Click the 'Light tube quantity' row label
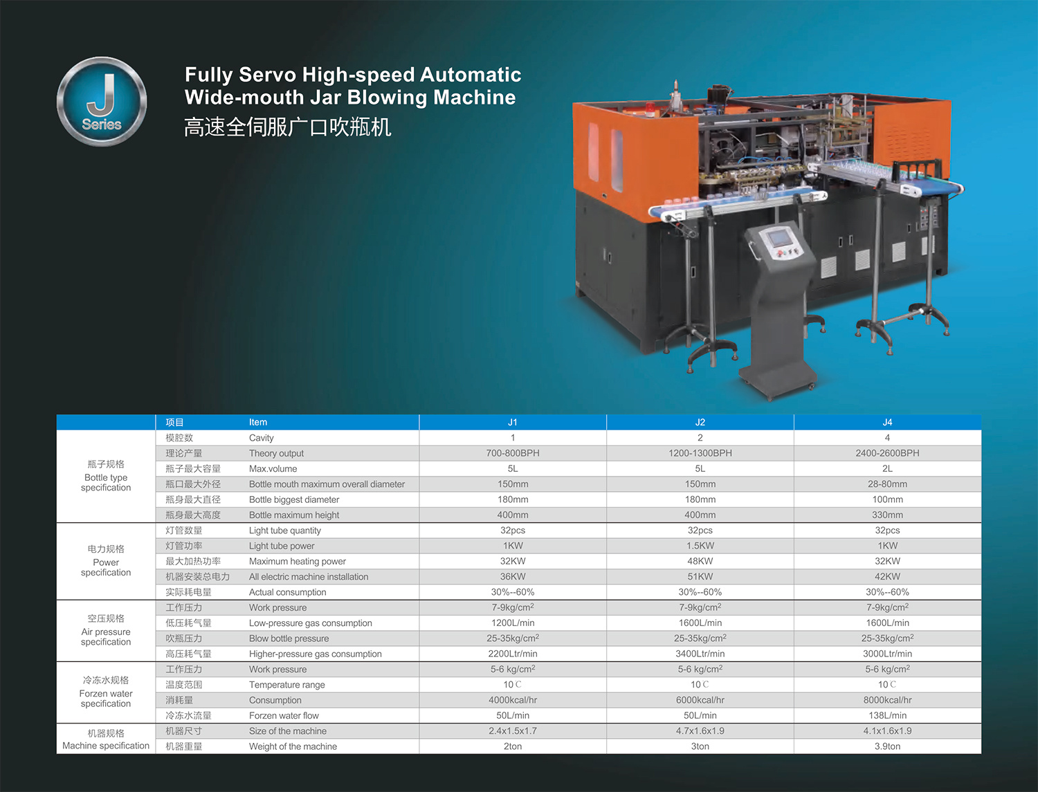Image resolution: width=1038 pixels, height=792 pixels. pyautogui.click(x=285, y=531)
